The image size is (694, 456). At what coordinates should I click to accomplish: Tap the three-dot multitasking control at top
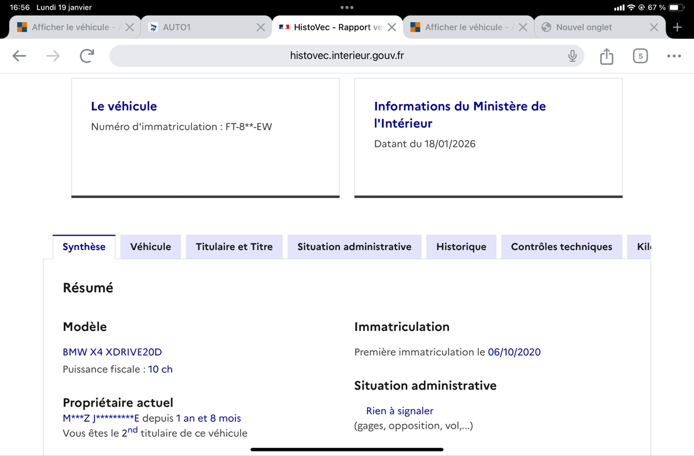click(x=347, y=8)
